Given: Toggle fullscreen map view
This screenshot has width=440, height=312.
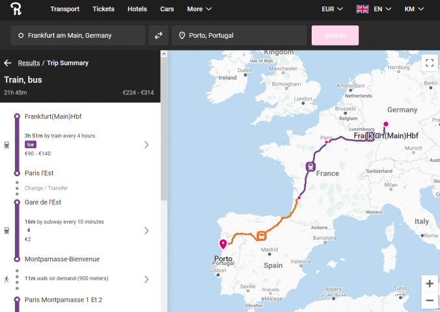Looking at the screenshot, I should [428, 62].
